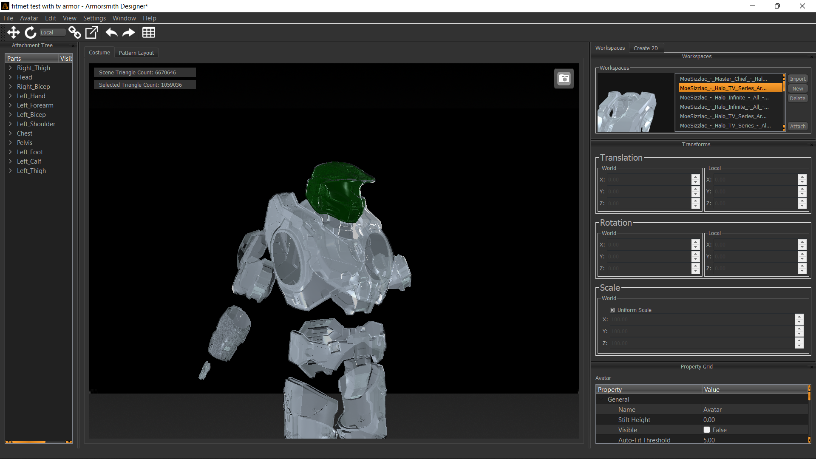Expand the Chest tree node
Screen dimensions: 816x459
coord(10,133)
